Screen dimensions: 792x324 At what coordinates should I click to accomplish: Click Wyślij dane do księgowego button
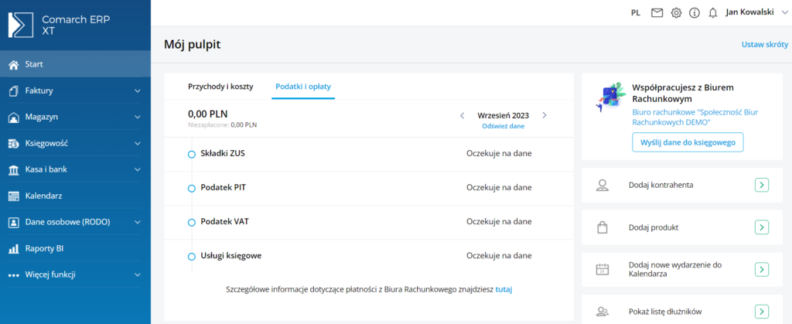point(687,142)
